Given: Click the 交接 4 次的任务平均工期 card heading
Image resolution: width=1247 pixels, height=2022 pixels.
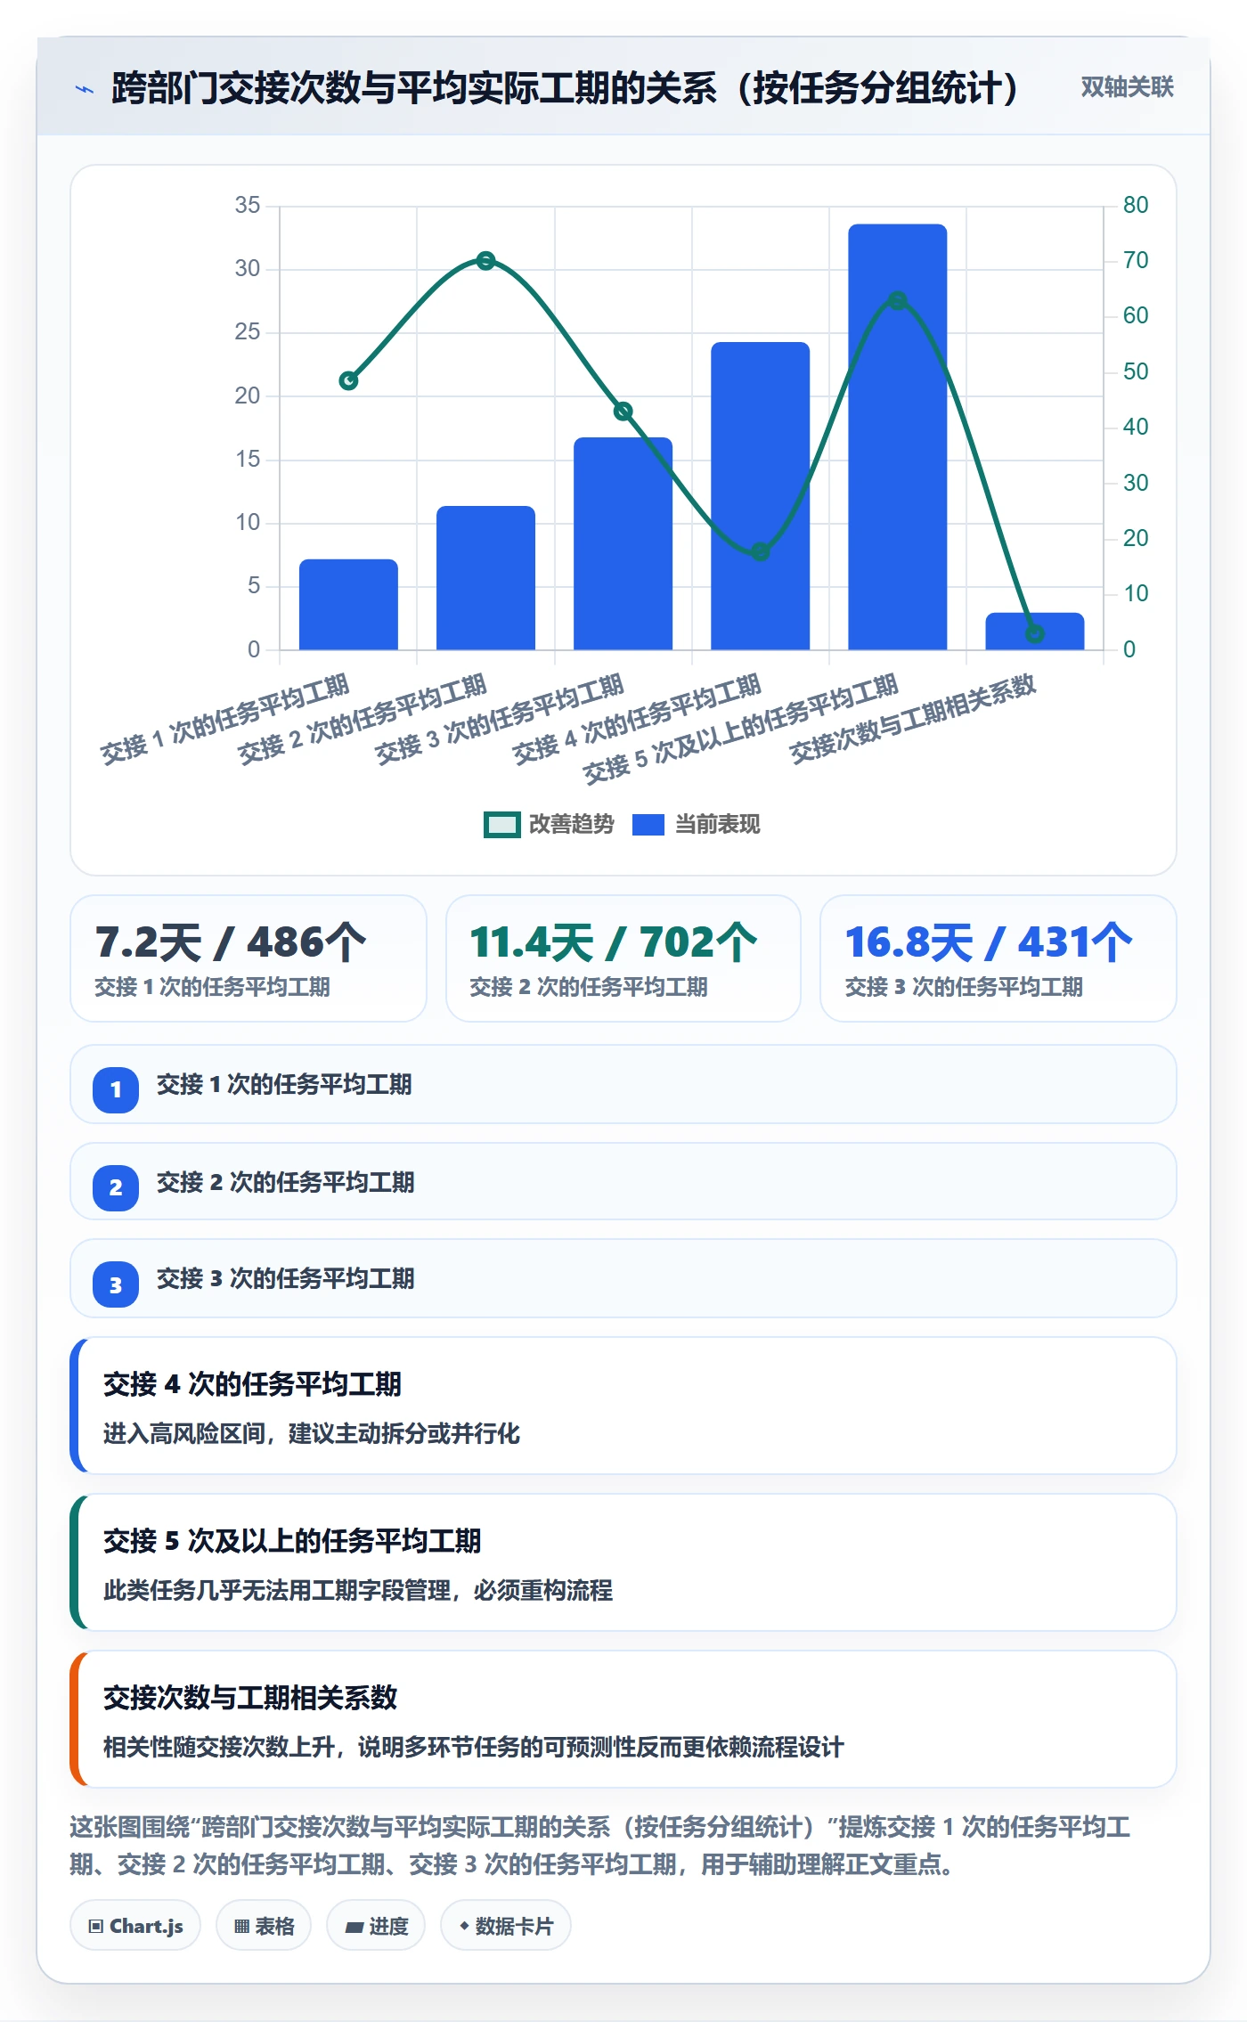Looking at the screenshot, I should click(252, 1384).
